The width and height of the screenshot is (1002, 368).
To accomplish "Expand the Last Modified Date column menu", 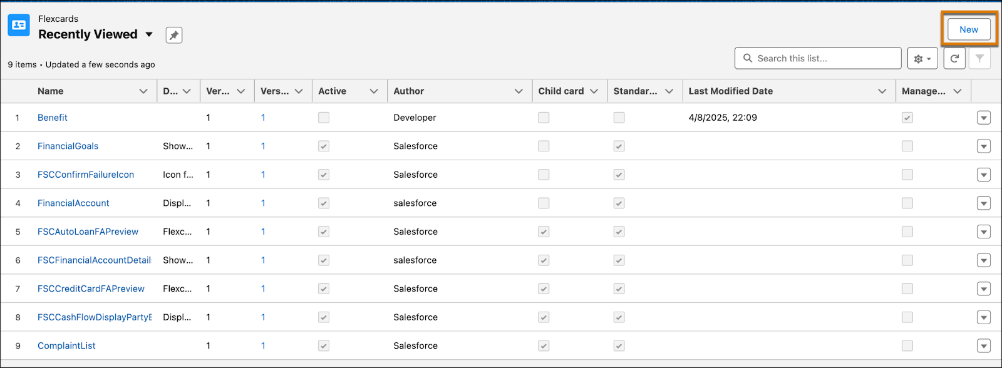I will 882,91.
